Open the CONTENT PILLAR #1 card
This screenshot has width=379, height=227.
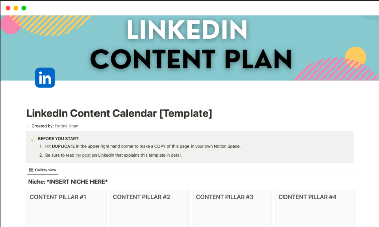[66, 208]
